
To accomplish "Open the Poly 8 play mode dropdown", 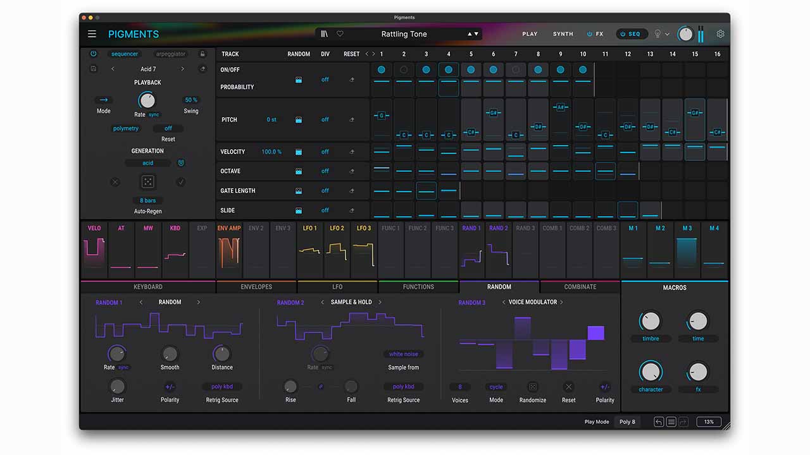I will (x=627, y=422).
